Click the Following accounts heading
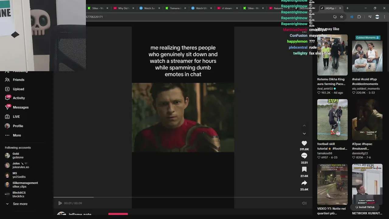 point(18,148)
